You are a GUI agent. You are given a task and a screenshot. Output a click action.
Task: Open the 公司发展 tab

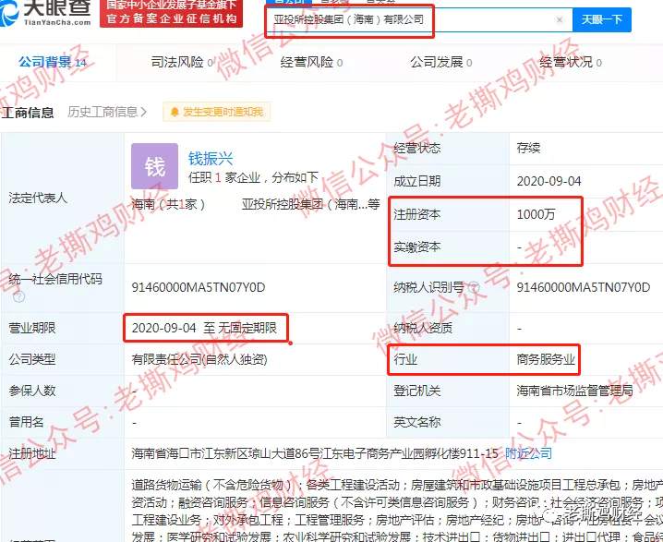[441, 62]
